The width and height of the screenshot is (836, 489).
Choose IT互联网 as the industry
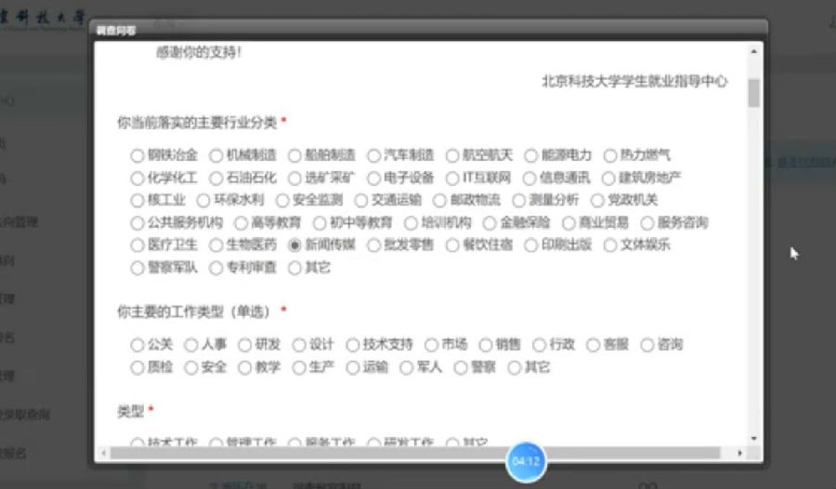pos(452,178)
